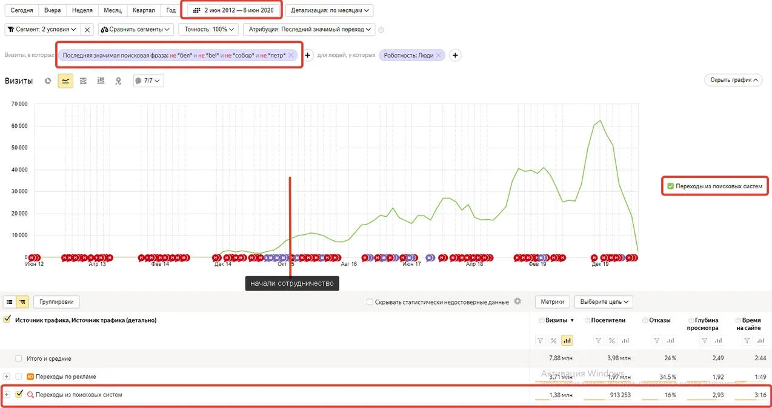772x408 pixels.
Task: Expand the 'Переходы по рекламе' row
Action: coord(7,377)
